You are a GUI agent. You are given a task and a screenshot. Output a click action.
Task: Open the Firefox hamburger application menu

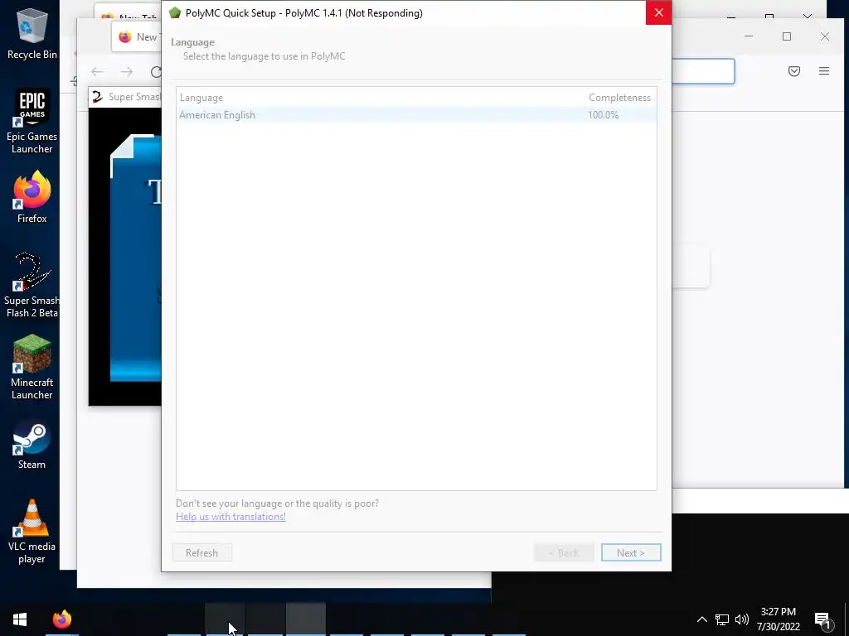[824, 71]
